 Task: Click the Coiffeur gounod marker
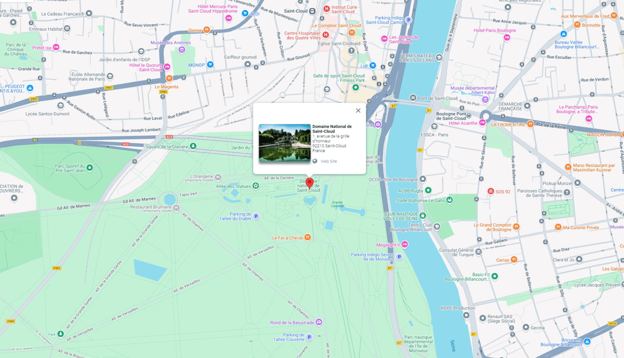point(248,64)
